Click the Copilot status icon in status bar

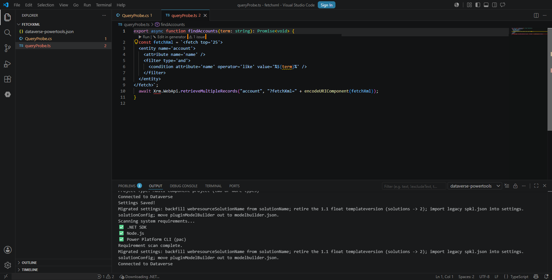click(536, 276)
